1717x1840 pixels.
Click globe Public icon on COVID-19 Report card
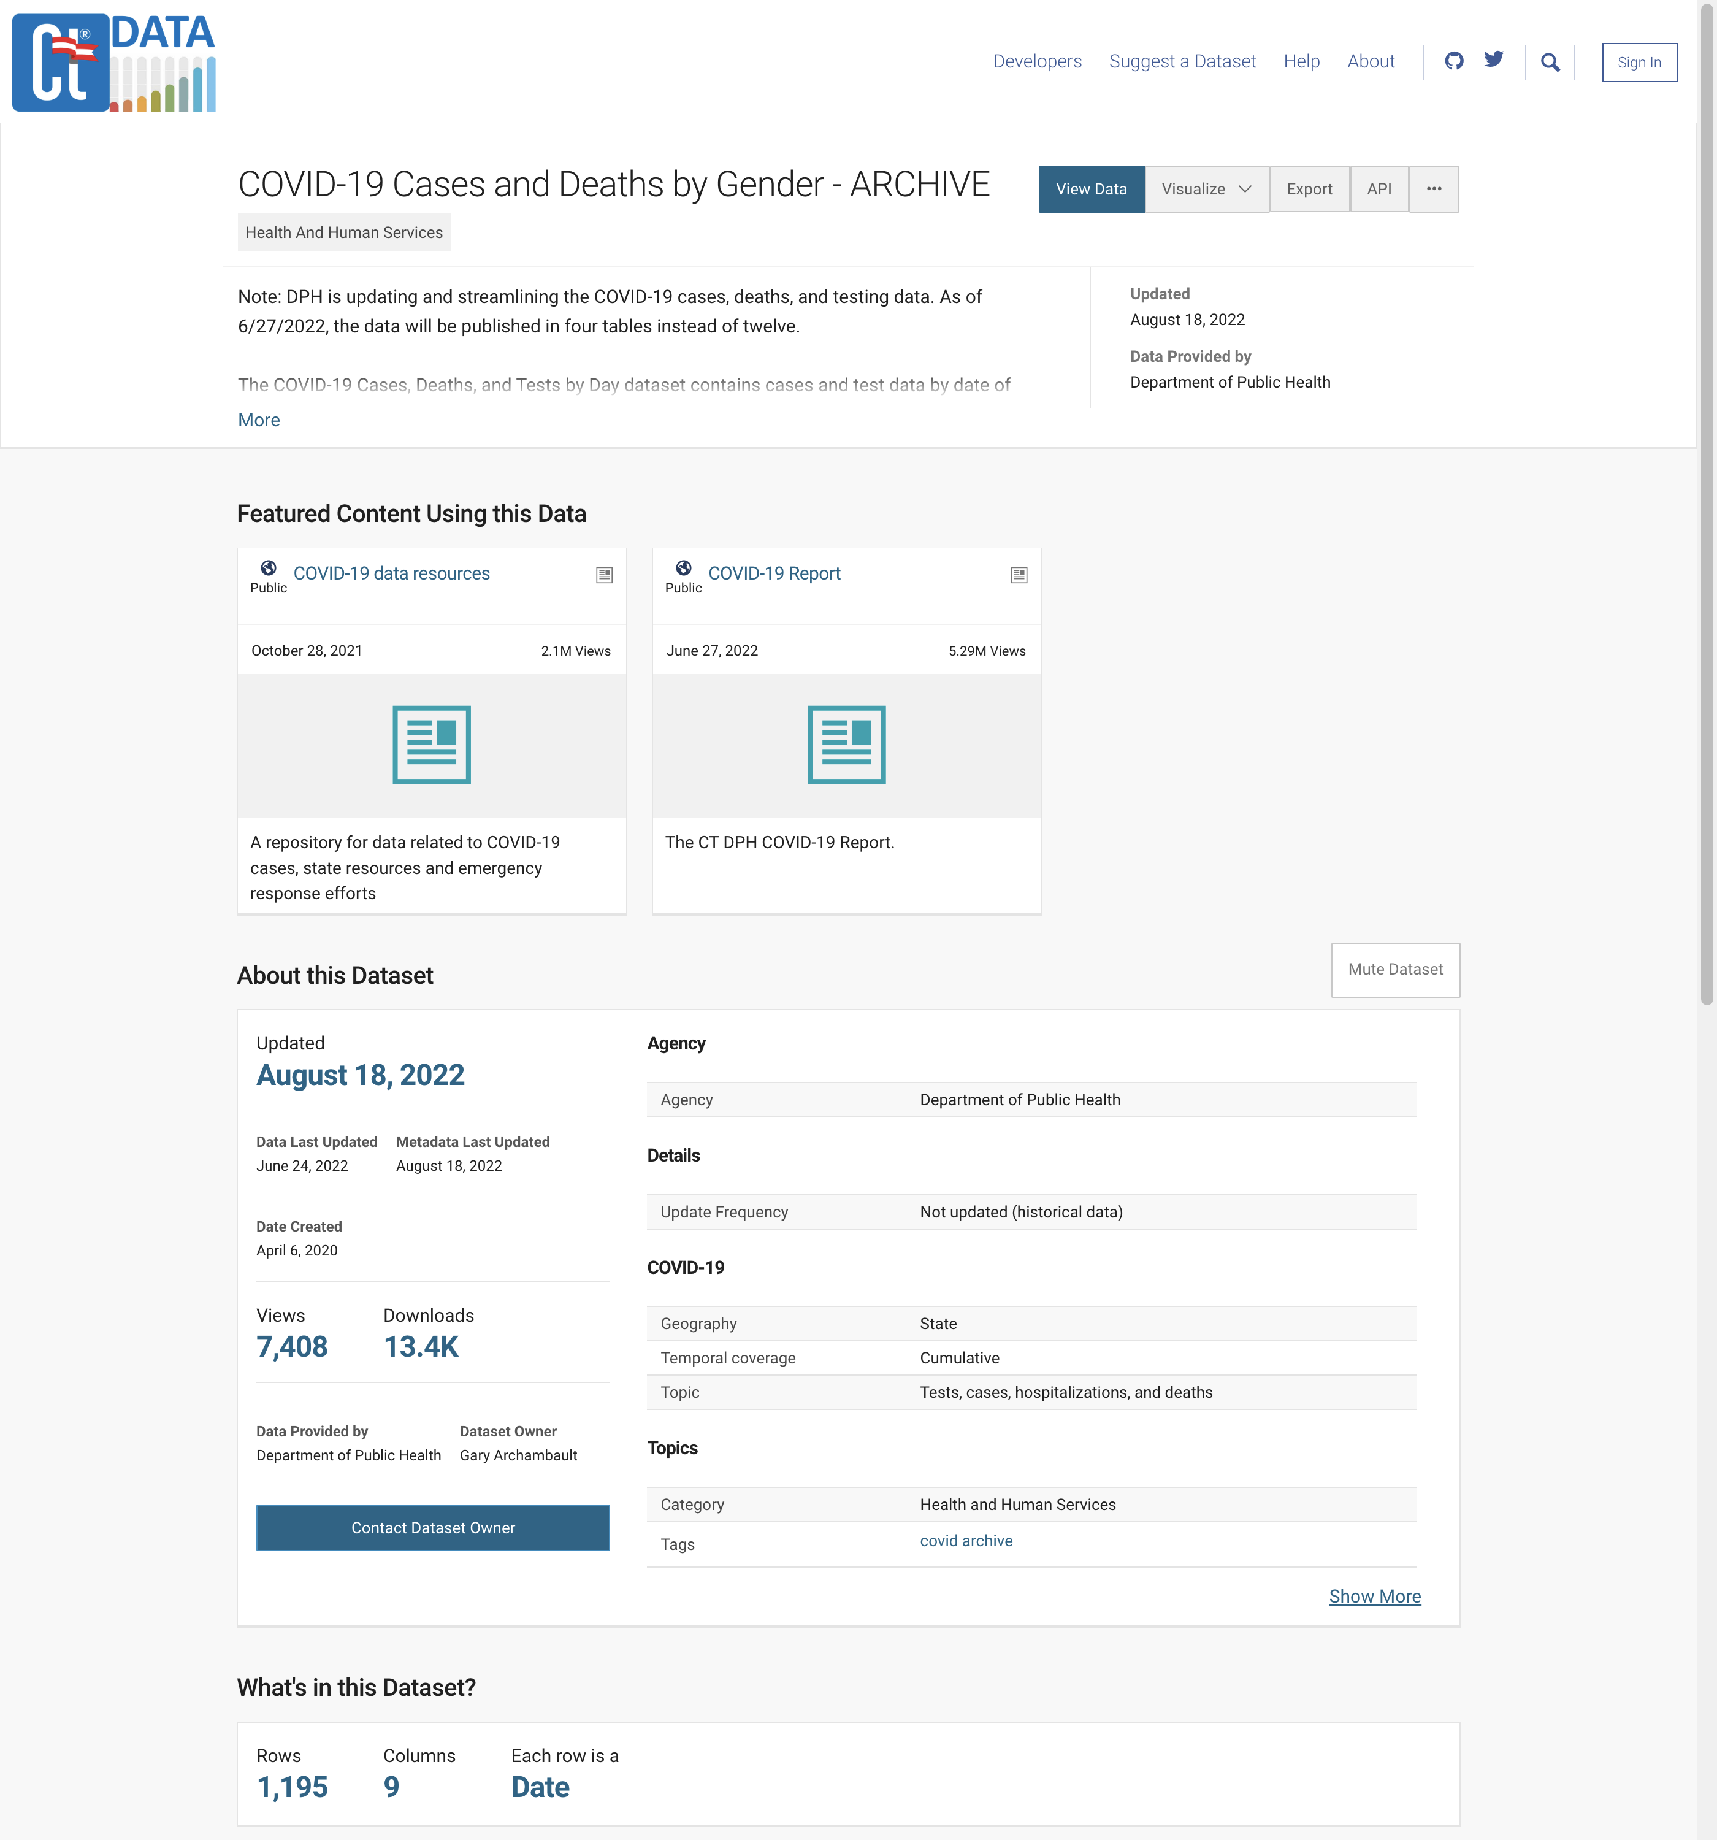pyautogui.click(x=683, y=569)
